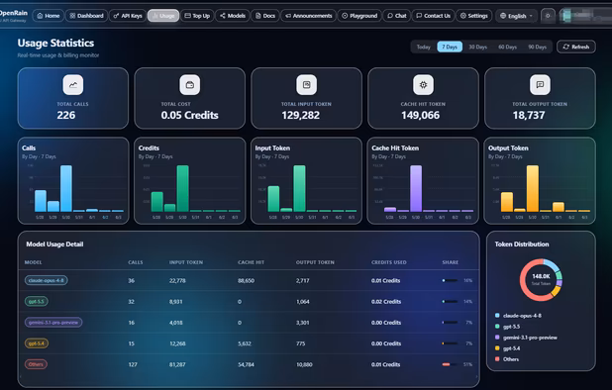
Task: Expand the English language dropdown
Action: click(x=516, y=16)
